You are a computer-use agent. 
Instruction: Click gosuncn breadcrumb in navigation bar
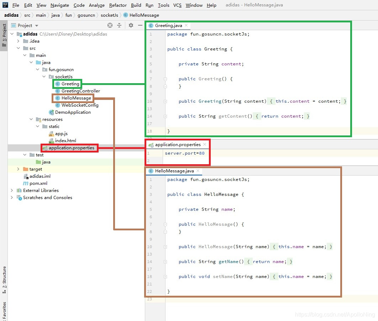click(86, 15)
